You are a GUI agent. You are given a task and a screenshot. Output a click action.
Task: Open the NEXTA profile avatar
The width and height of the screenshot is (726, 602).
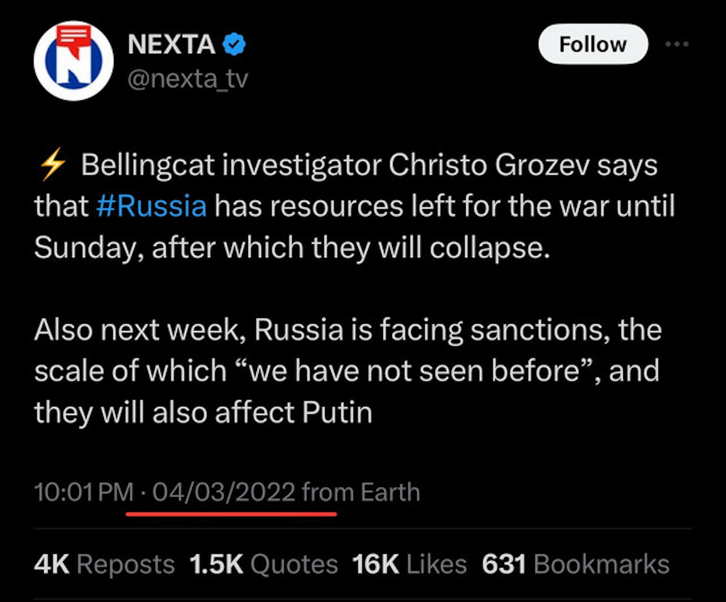[x=74, y=61]
